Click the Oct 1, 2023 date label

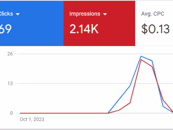tap(32, 119)
